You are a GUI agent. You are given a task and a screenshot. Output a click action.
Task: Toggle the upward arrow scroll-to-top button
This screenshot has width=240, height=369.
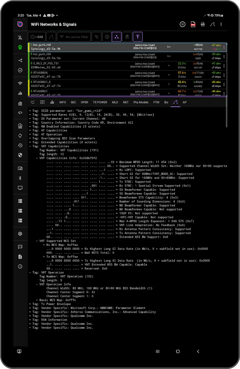(x=138, y=37)
